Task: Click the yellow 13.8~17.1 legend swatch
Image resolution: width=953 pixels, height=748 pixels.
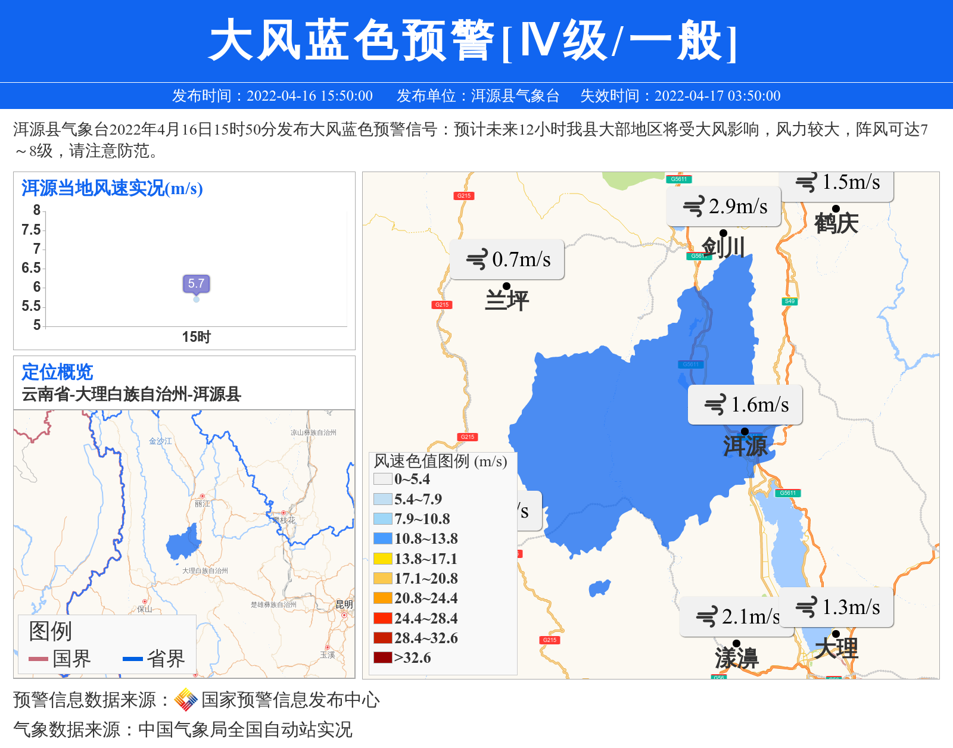Action: click(382, 559)
